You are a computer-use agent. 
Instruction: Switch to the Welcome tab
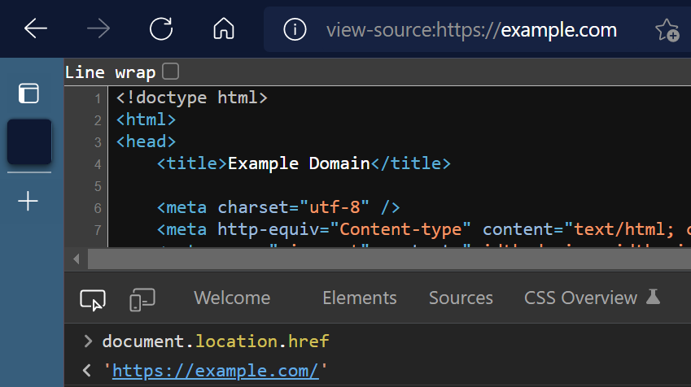pos(232,298)
